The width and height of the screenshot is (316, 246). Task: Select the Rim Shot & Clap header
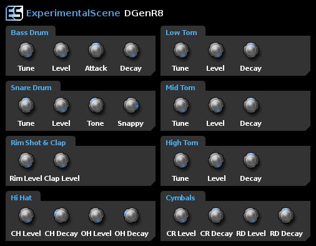[x=38, y=143]
